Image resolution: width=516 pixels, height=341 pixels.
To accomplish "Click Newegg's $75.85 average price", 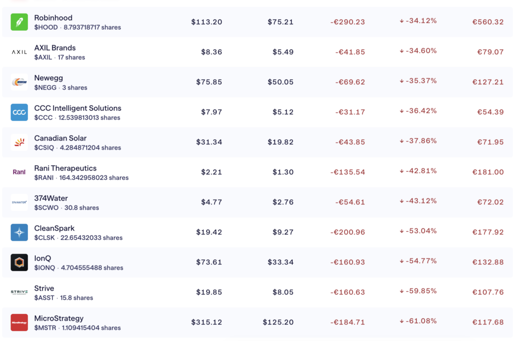I will (209, 82).
